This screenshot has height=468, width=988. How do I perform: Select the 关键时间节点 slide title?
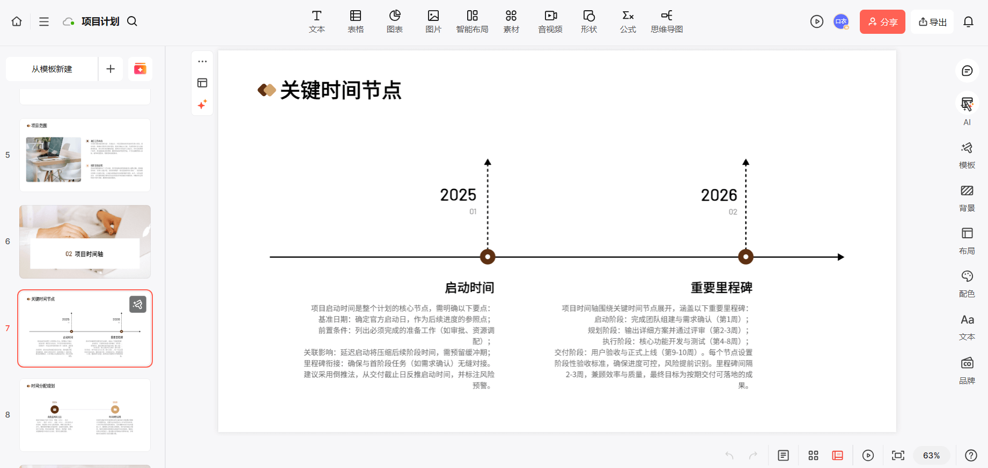(x=341, y=90)
